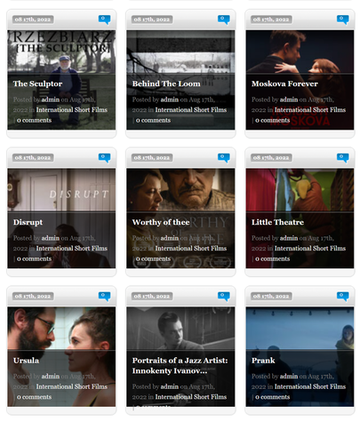Open the Behind The Loom post title

[166, 83]
